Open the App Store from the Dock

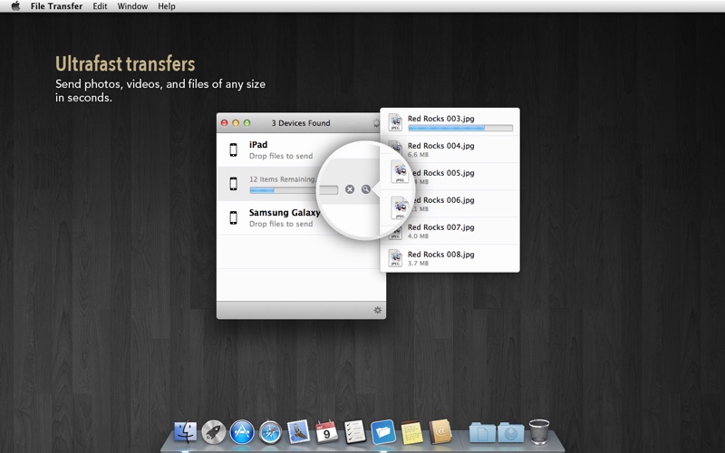pyautogui.click(x=242, y=432)
